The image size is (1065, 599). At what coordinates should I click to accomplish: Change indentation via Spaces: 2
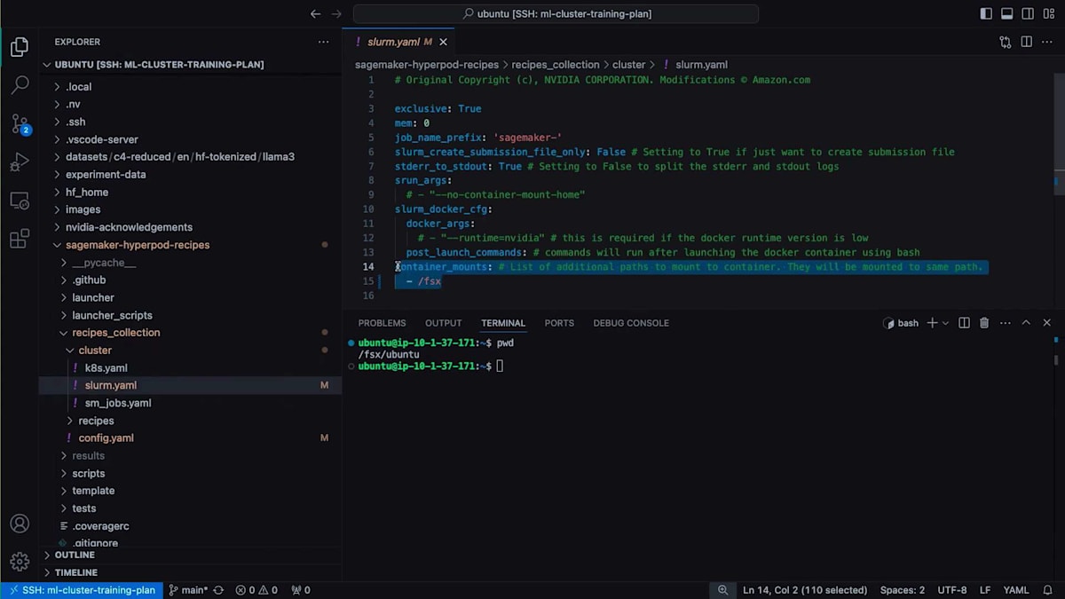tap(902, 590)
